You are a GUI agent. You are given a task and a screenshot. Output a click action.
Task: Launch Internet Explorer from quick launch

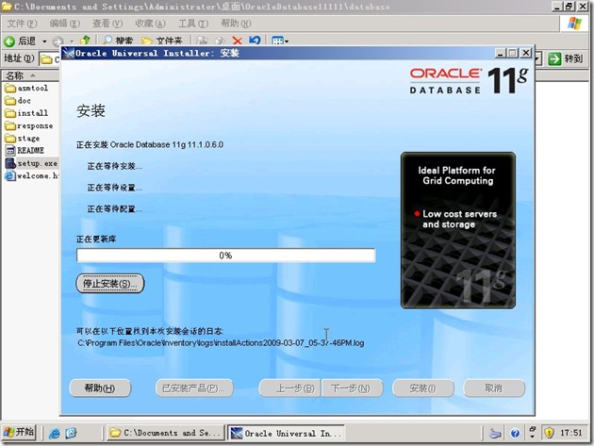(54, 433)
